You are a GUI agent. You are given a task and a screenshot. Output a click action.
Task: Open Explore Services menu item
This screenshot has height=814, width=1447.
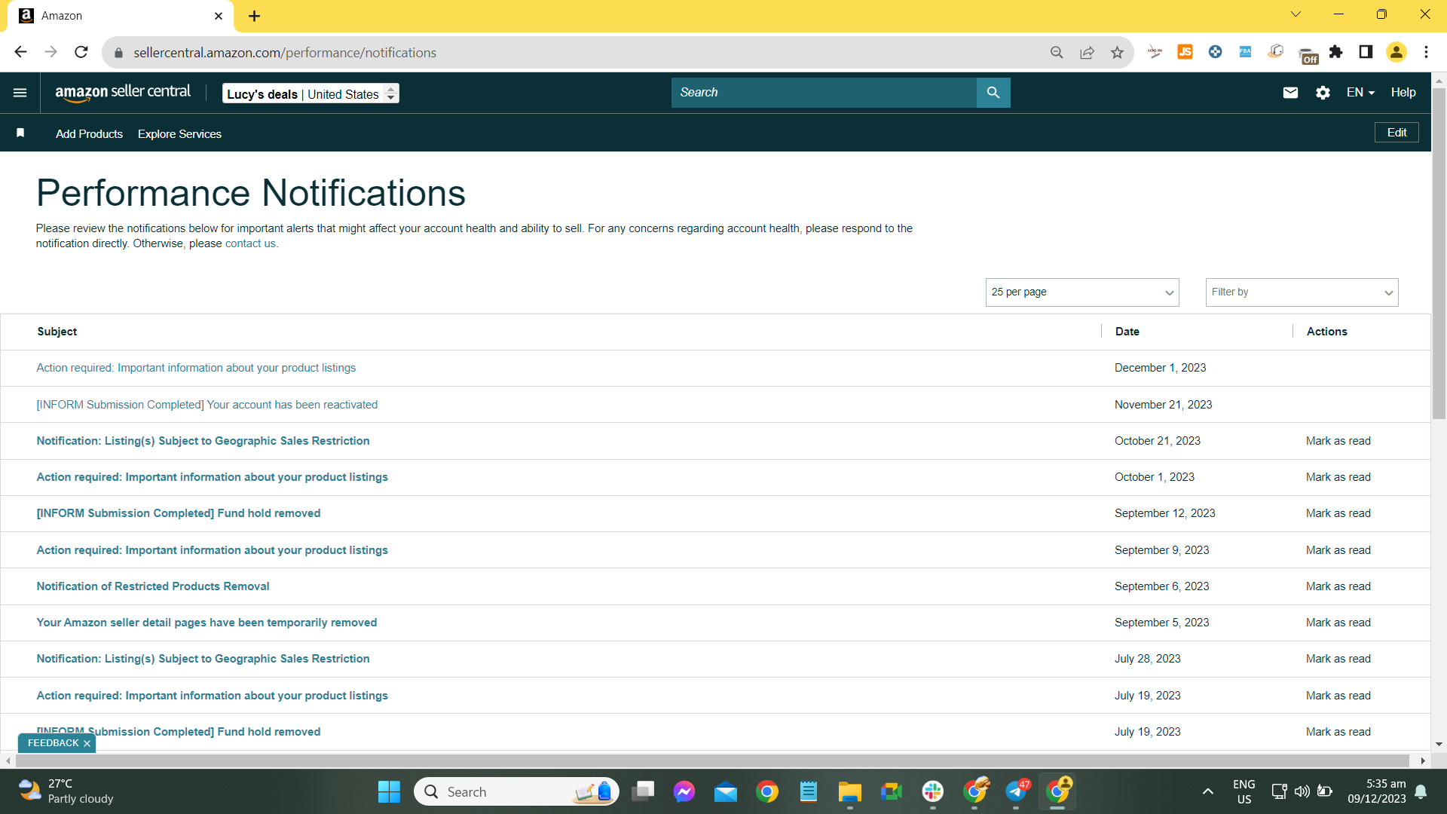179,133
